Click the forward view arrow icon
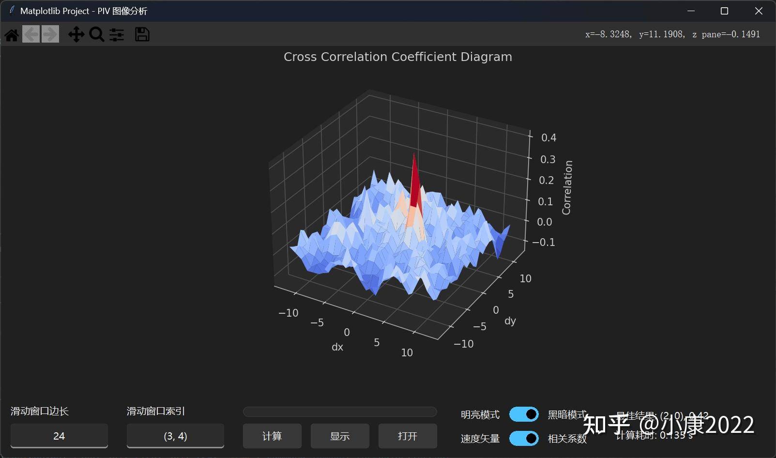This screenshot has height=458, width=776. pos(50,34)
